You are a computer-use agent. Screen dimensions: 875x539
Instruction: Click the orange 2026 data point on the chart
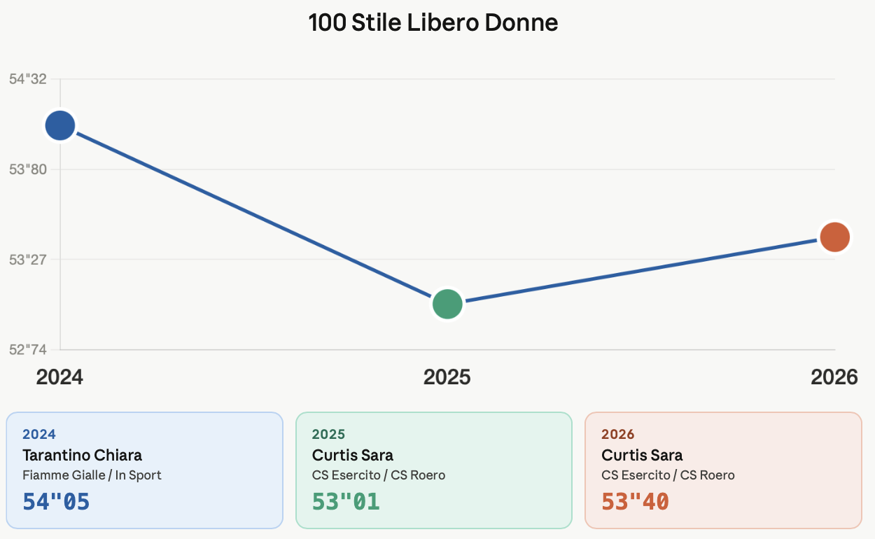click(x=834, y=237)
